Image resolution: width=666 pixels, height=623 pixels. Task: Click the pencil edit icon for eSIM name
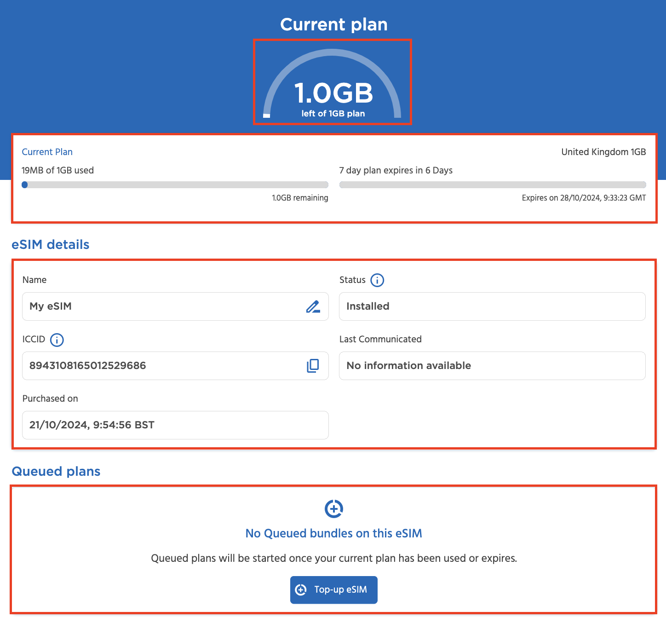coord(313,306)
